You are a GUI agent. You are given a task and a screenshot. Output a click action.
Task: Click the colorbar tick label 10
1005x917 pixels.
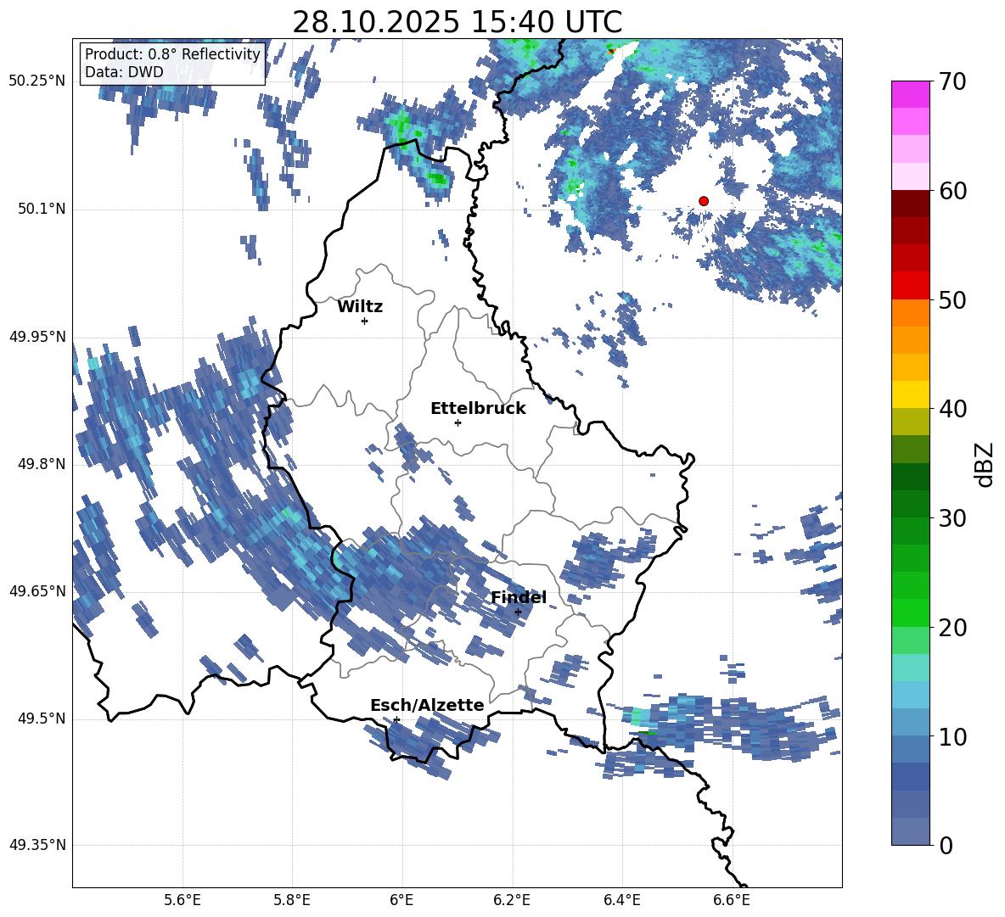pyautogui.click(x=952, y=736)
